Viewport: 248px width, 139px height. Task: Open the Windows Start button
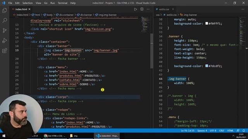point(4,136)
